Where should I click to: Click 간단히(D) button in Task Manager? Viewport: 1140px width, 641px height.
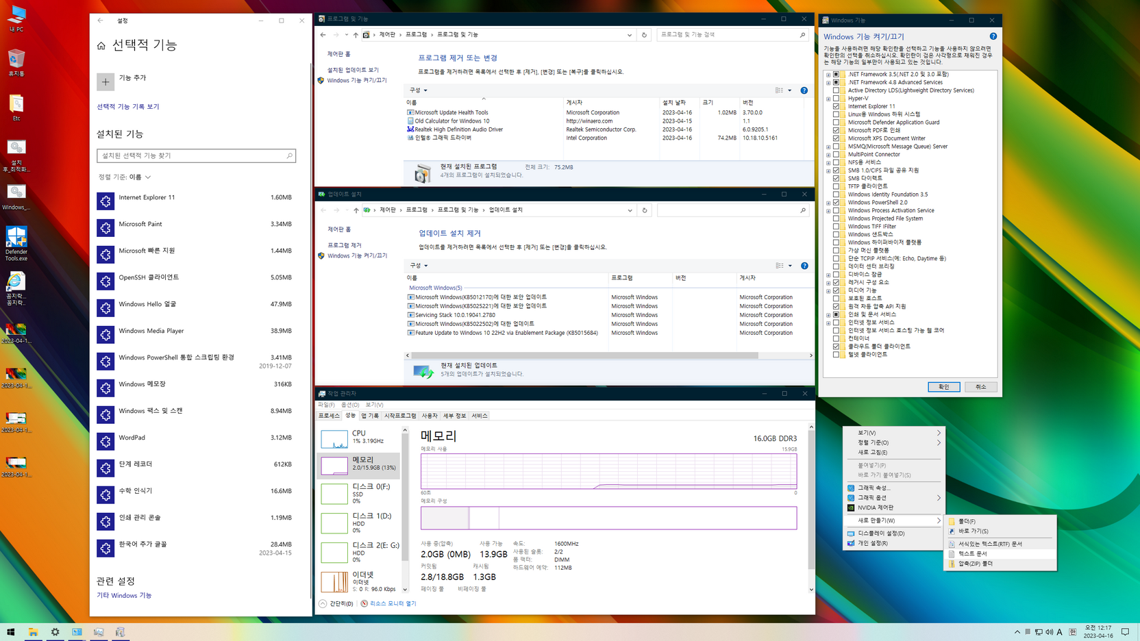tap(336, 603)
